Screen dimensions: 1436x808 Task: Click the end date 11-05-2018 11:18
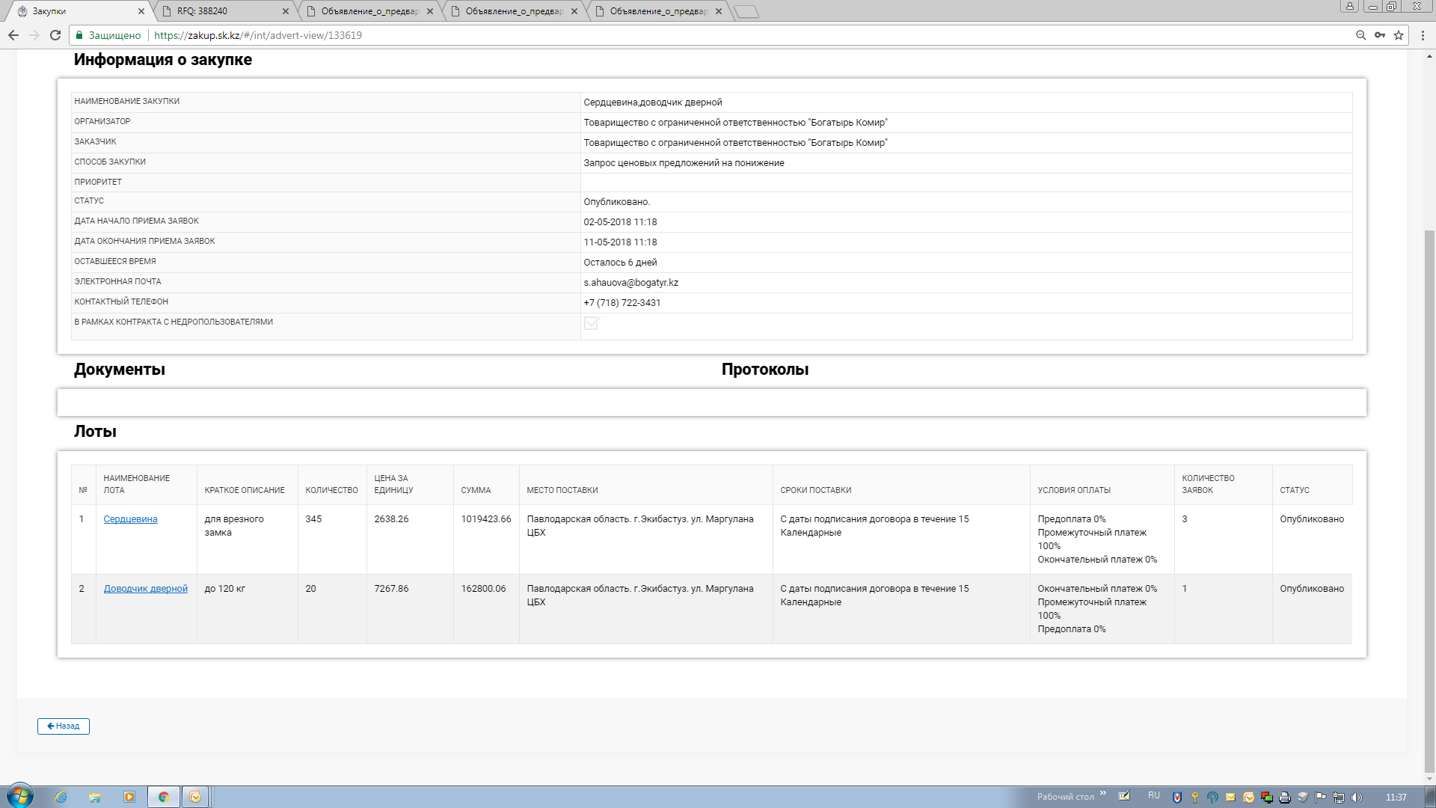click(x=620, y=242)
